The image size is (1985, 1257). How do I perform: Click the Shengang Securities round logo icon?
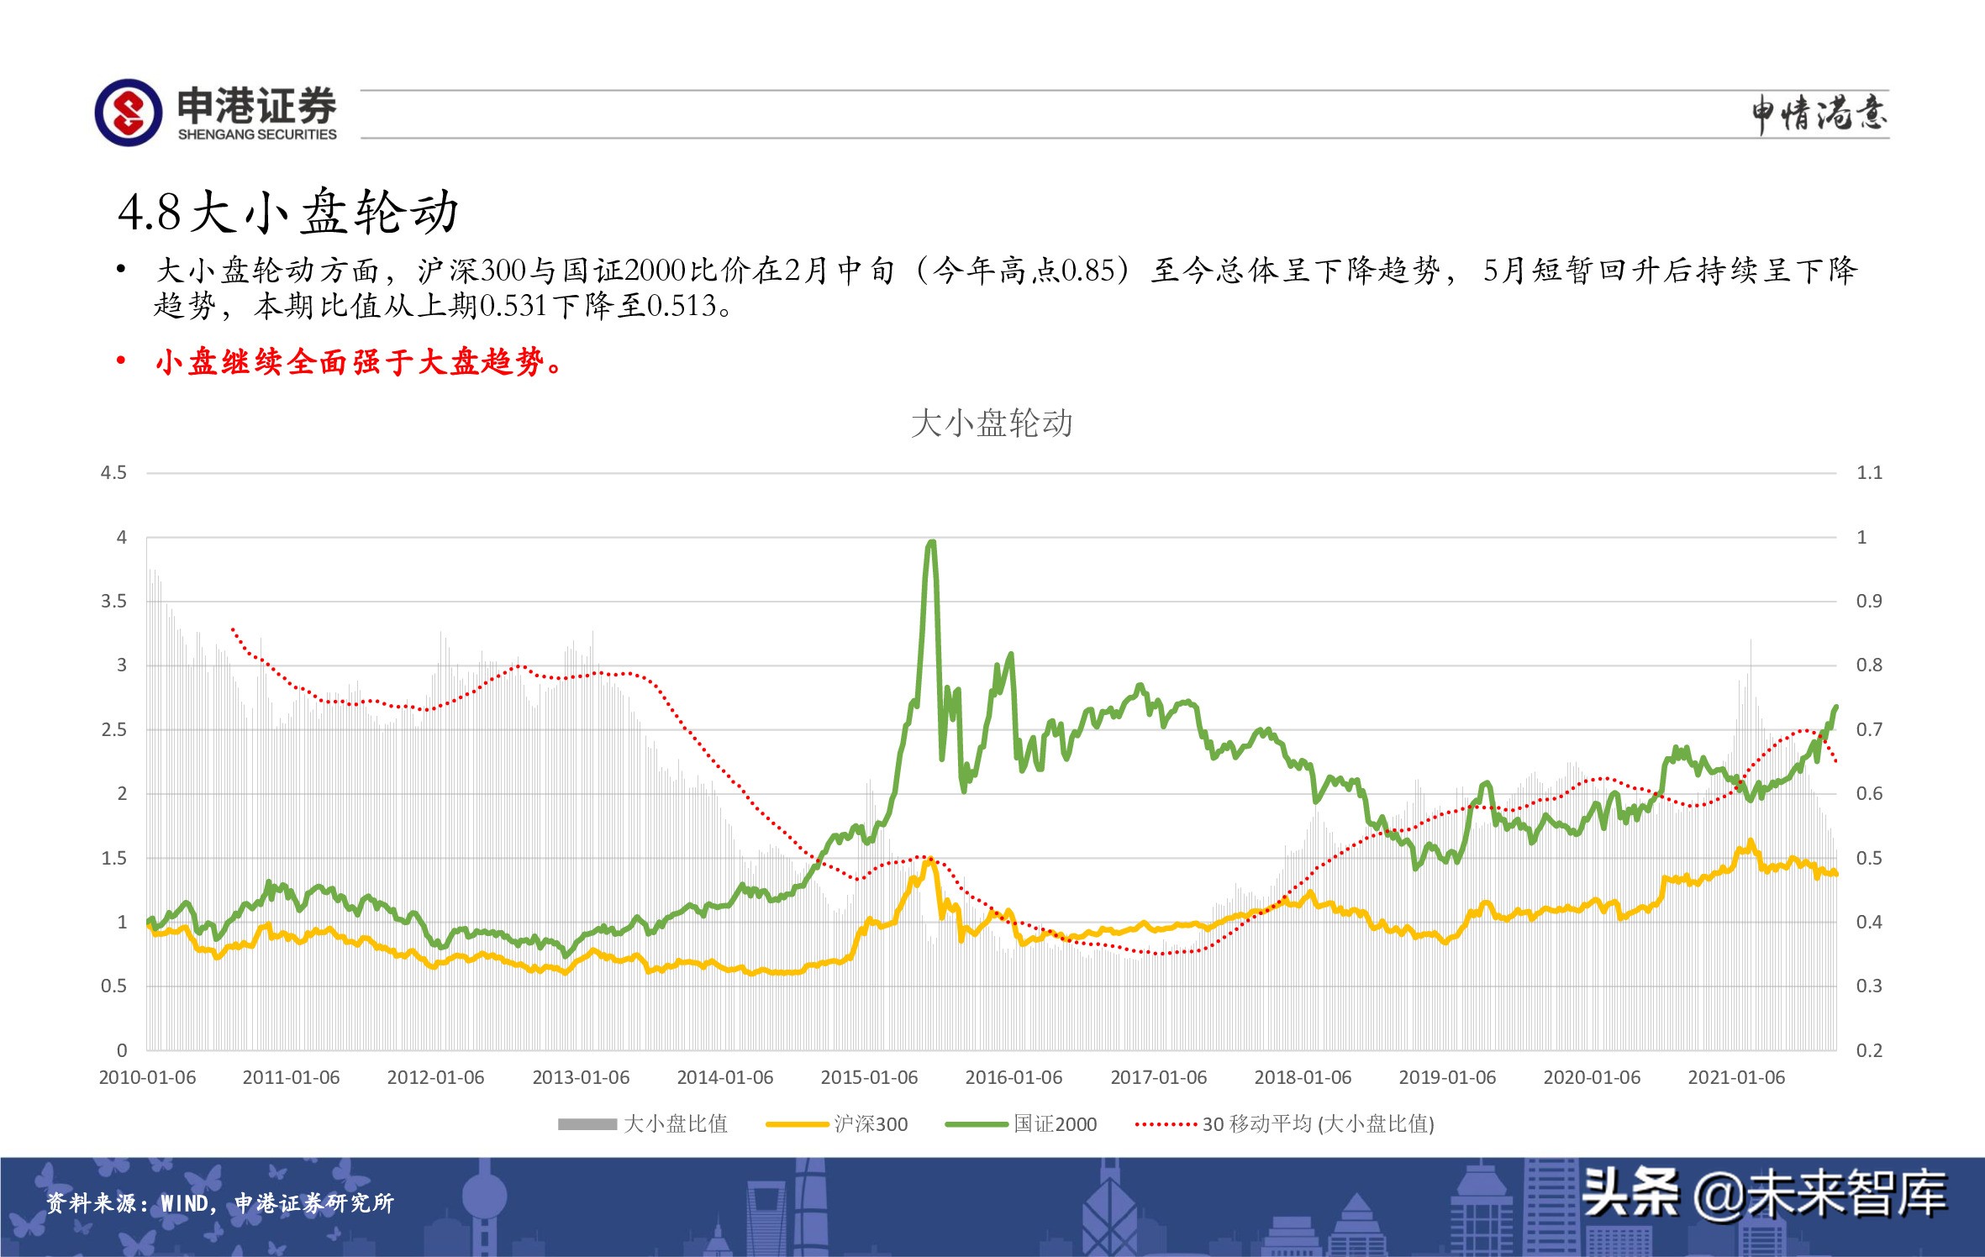click(128, 113)
